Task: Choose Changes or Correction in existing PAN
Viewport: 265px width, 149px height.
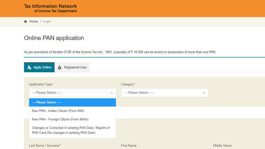Action: [71, 130]
